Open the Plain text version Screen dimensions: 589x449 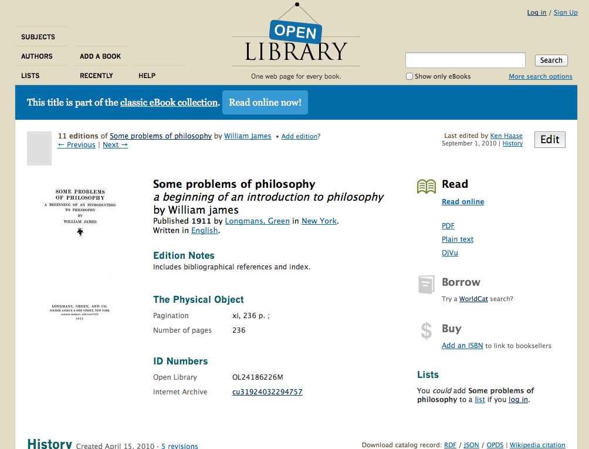[x=458, y=239]
